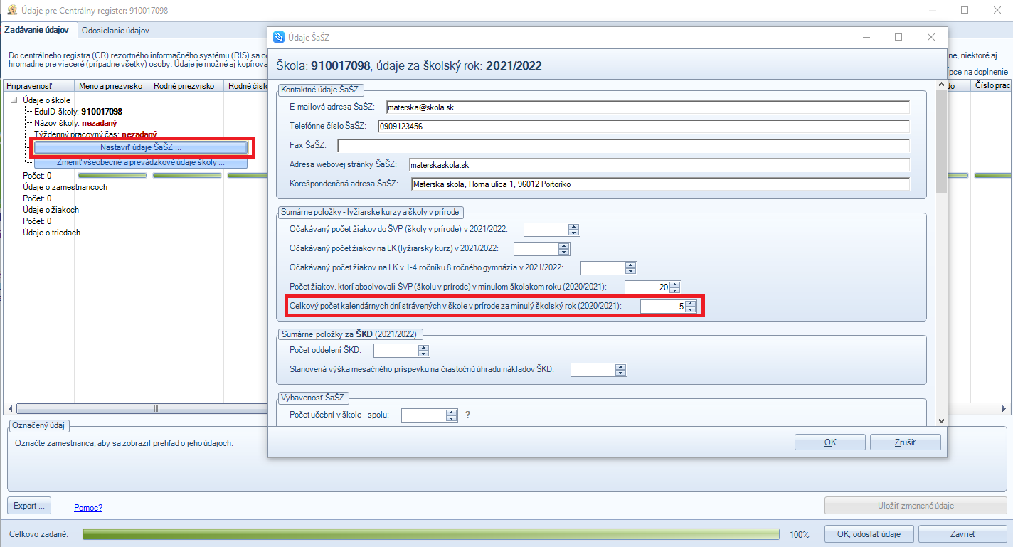Click the Fax ŠaŠZ input field
The image size is (1013, 547).
(624, 145)
